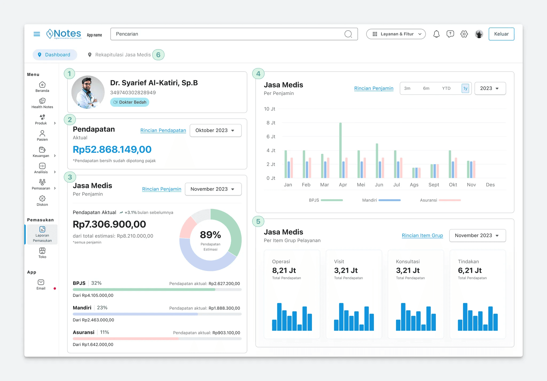
Task: Open the 2023 year dropdown
Action: coord(490,88)
